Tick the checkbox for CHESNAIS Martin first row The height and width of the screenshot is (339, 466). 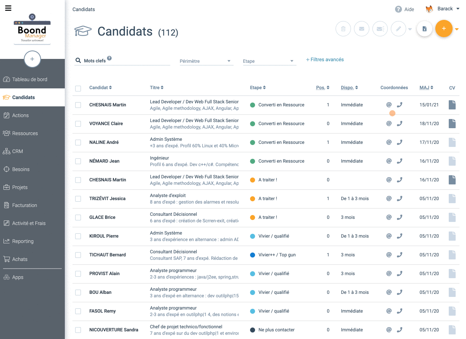pyautogui.click(x=78, y=105)
